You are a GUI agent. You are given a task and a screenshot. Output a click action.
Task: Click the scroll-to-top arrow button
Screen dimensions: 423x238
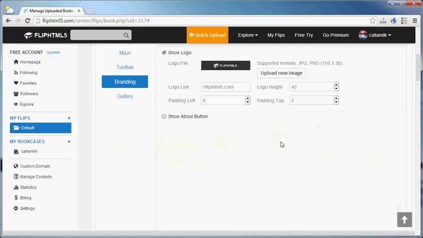point(404,219)
